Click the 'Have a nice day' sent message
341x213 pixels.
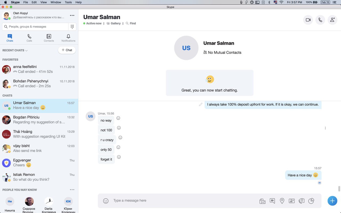click(303, 175)
